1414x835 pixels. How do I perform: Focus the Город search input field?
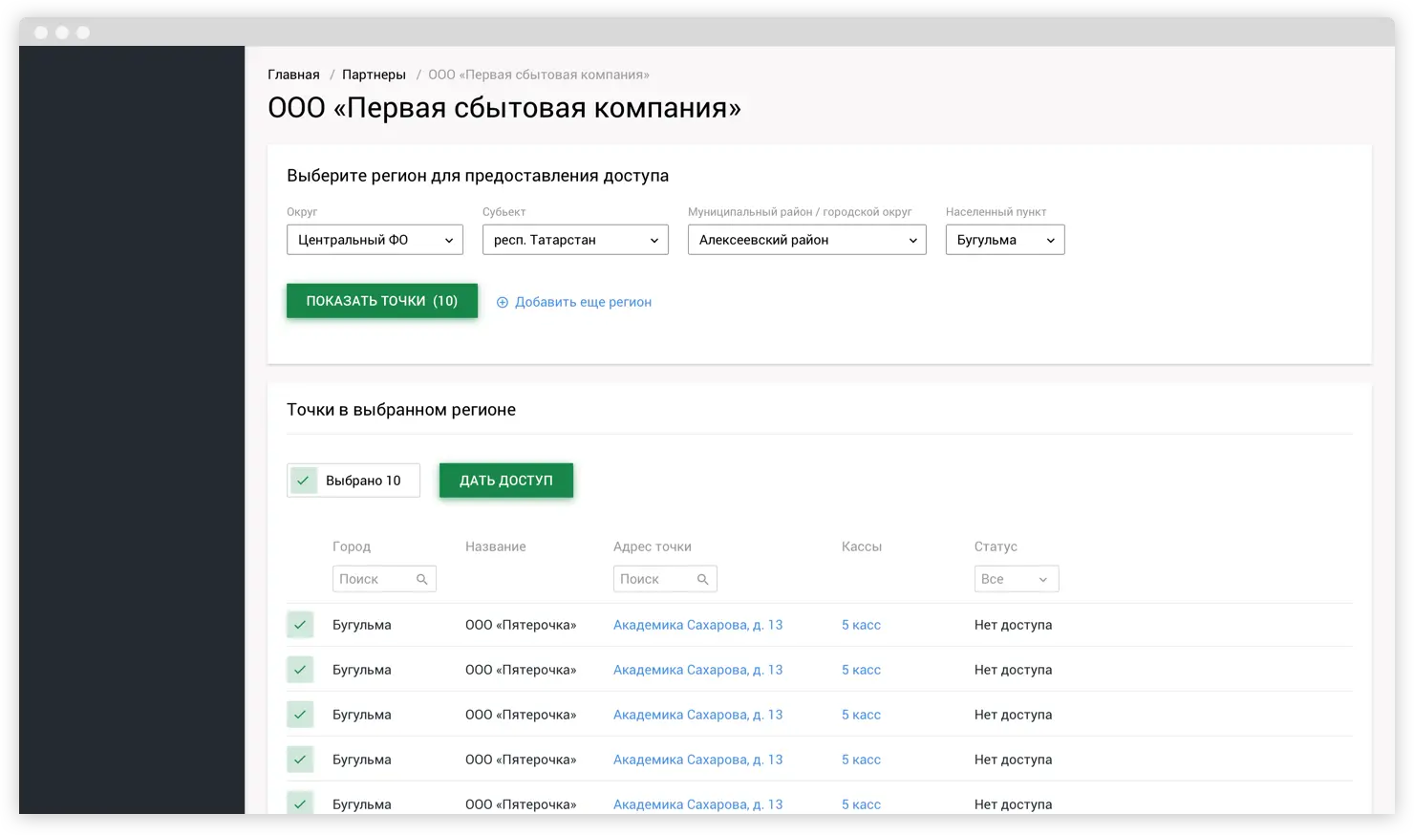[384, 579]
